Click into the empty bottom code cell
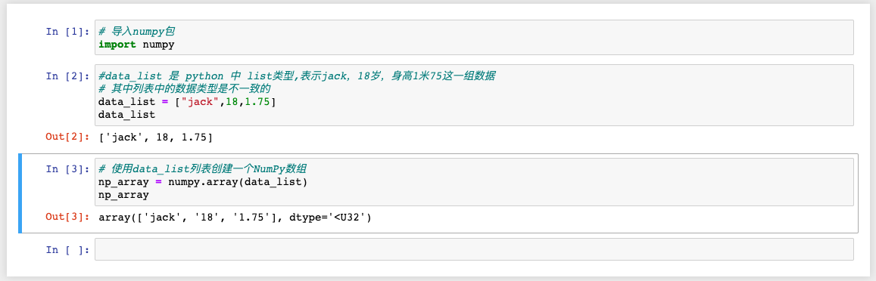 tap(474, 249)
